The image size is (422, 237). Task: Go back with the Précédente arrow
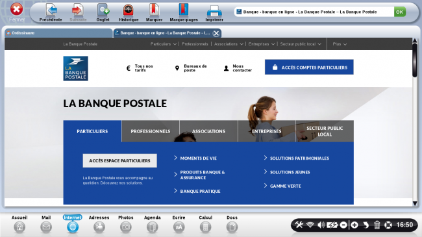point(51,12)
